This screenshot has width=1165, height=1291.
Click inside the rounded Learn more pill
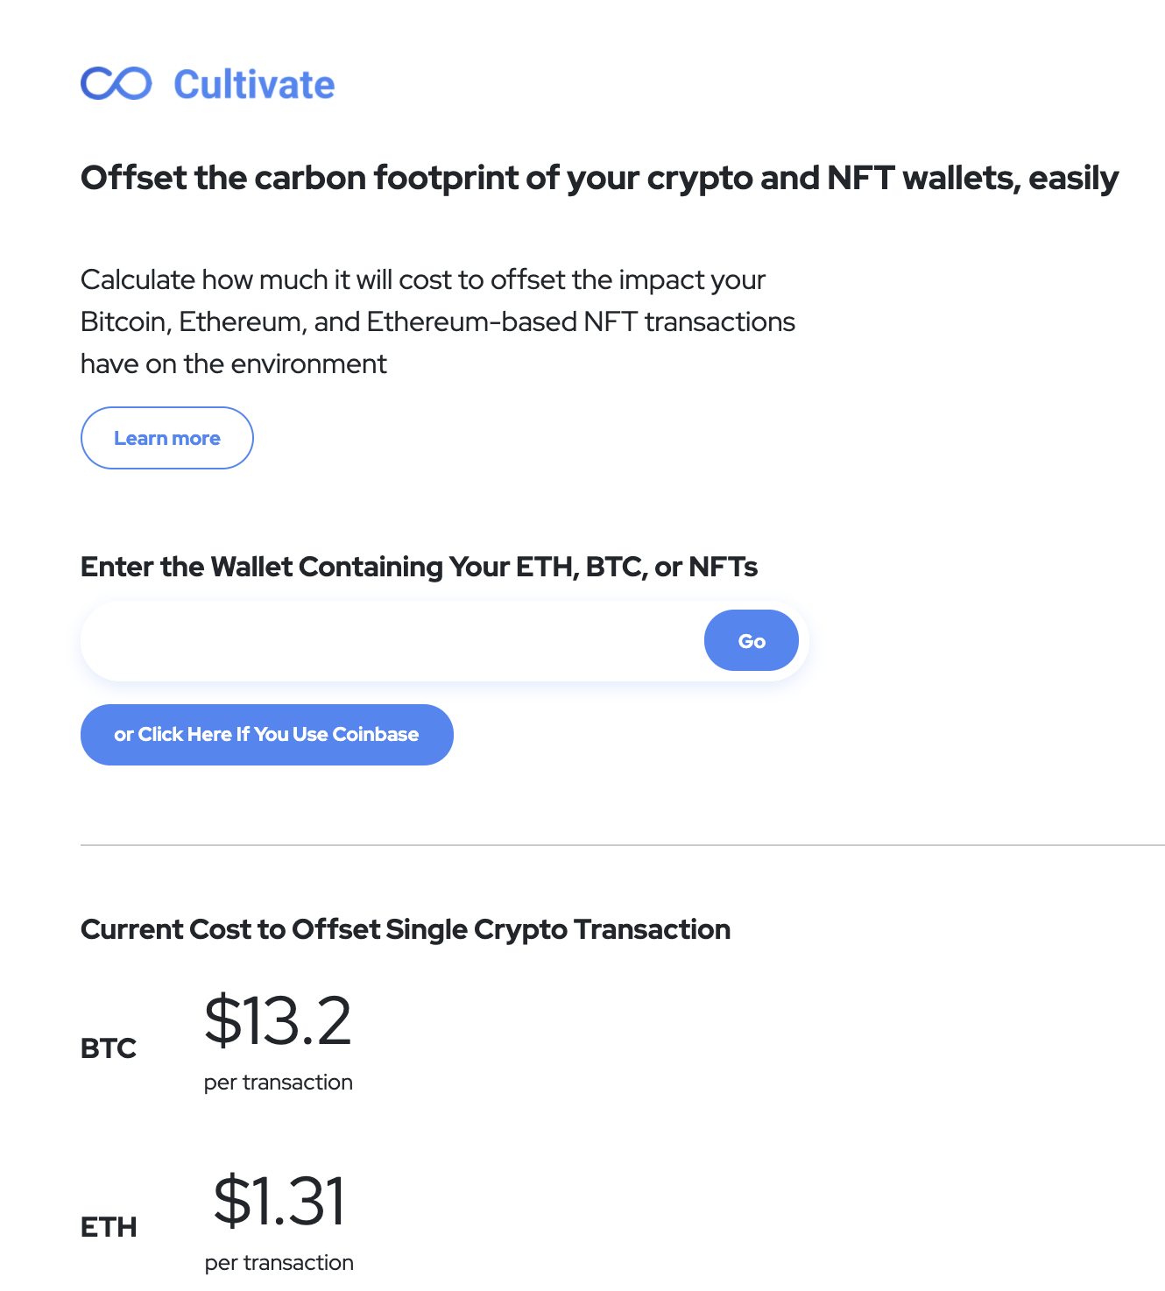[x=166, y=438]
